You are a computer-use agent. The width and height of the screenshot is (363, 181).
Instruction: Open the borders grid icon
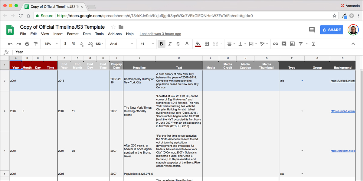click(x=207, y=44)
